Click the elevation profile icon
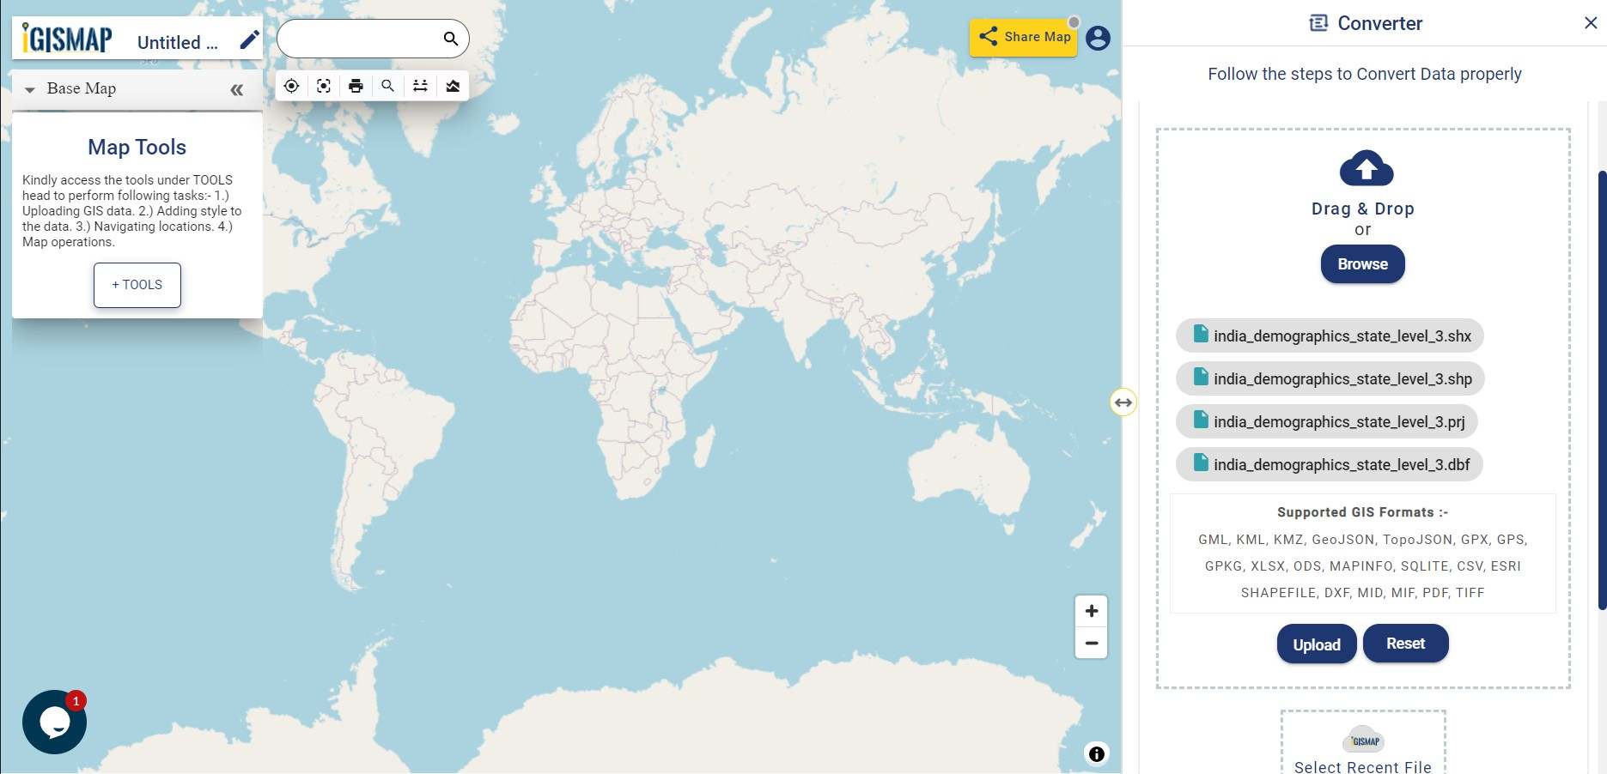 453,86
